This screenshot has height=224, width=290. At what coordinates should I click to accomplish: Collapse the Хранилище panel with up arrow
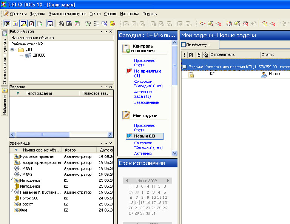click(x=106, y=144)
